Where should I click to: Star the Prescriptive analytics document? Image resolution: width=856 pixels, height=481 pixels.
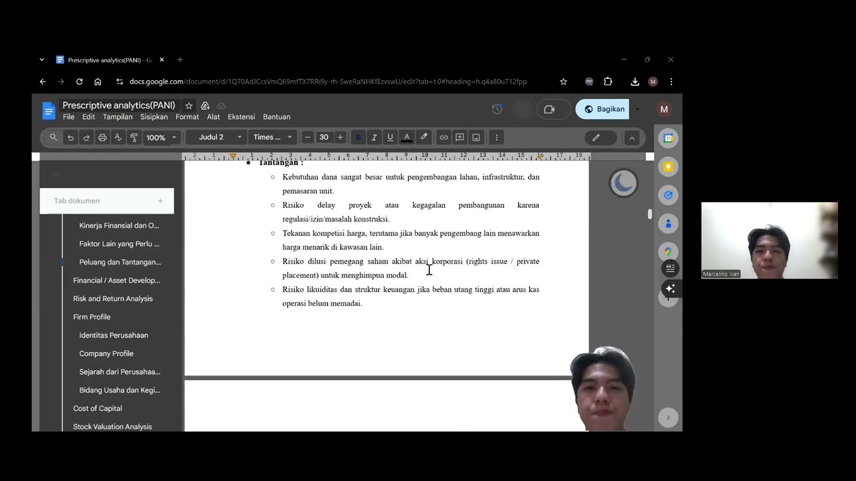(189, 106)
